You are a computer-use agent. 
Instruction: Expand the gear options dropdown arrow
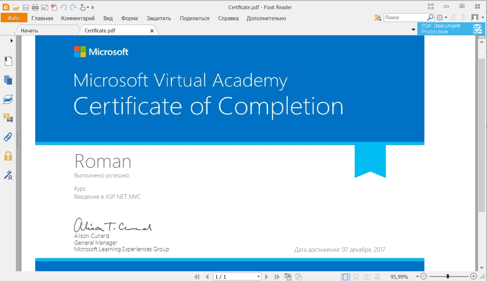(x=446, y=18)
